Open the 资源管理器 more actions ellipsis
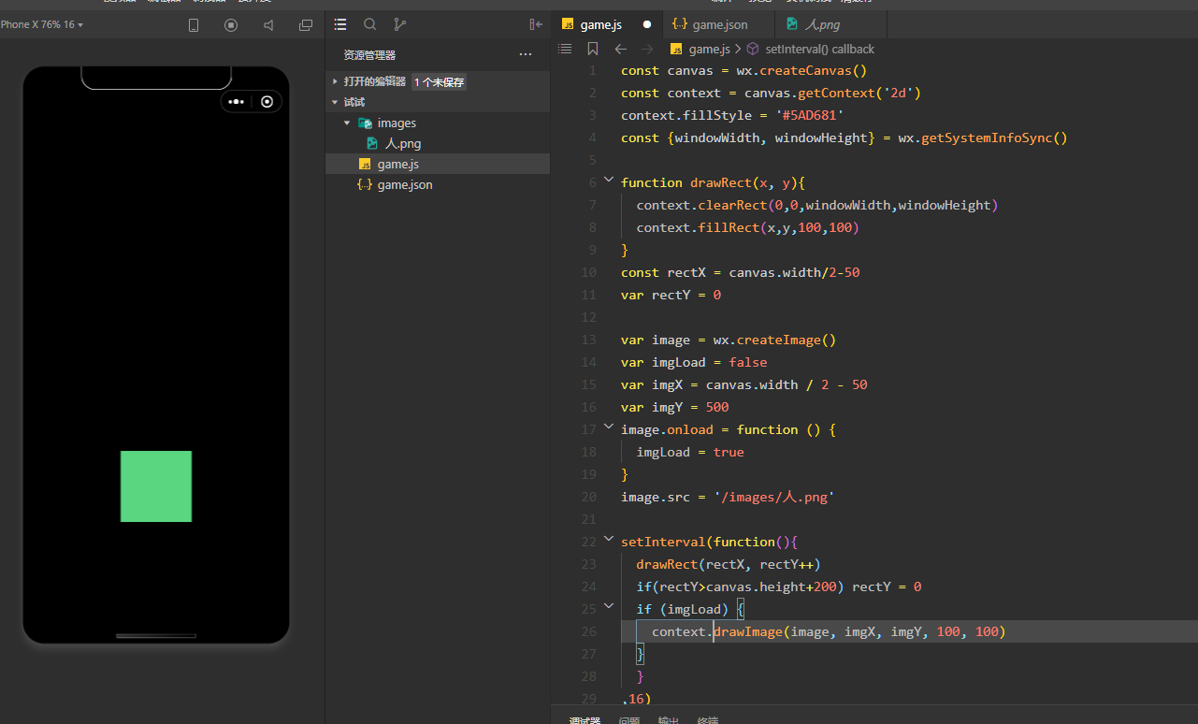 pos(526,55)
